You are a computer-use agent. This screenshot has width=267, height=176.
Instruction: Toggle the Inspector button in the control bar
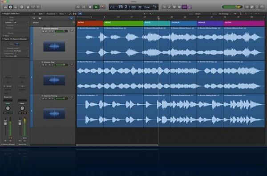click(x=11, y=7)
